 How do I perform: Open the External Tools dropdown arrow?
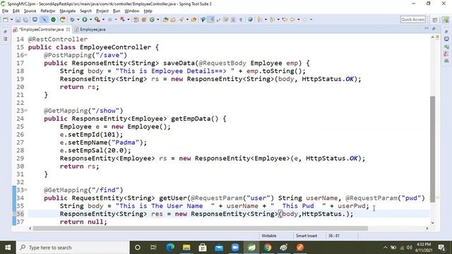coord(104,20)
